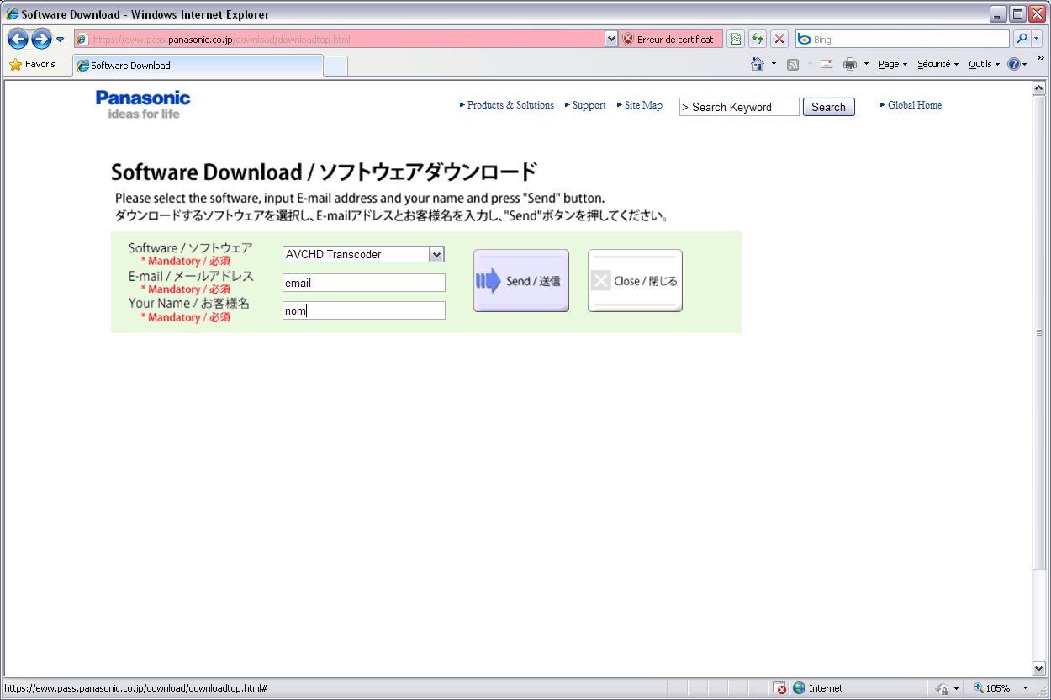Image resolution: width=1051 pixels, height=700 pixels.
Task: Open the Outils menu
Action: (985, 64)
